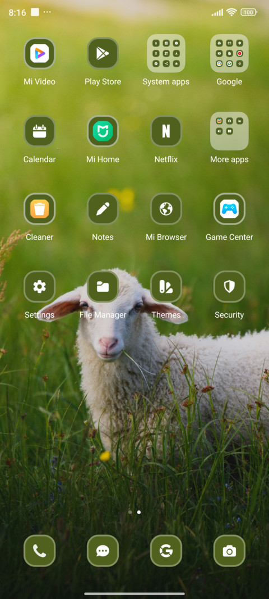The height and width of the screenshot is (599, 269).
Task: Tap the "File Manager" label
Action: click(x=103, y=315)
